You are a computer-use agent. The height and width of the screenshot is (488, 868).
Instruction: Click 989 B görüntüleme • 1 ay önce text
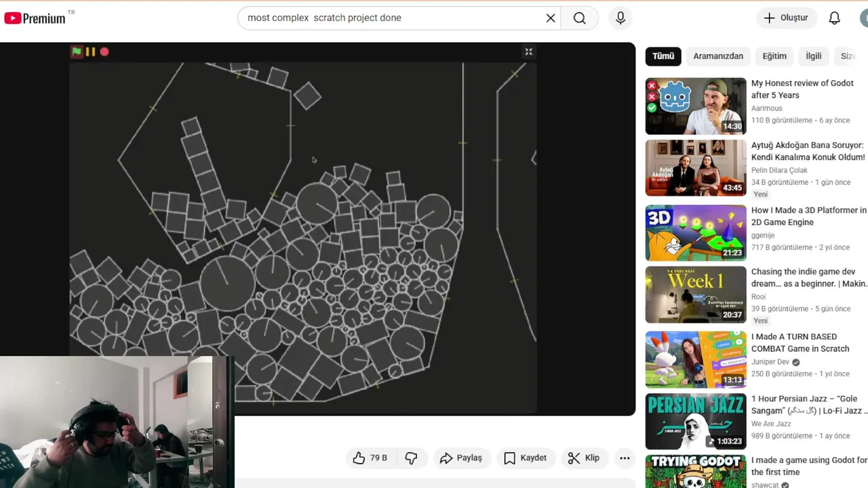tap(801, 436)
